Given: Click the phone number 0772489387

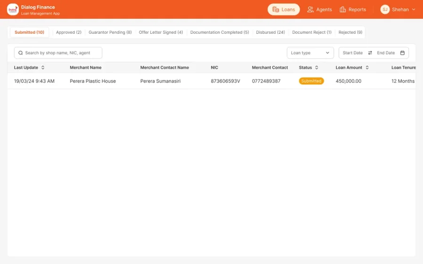Looking at the screenshot, I should coord(266,81).
